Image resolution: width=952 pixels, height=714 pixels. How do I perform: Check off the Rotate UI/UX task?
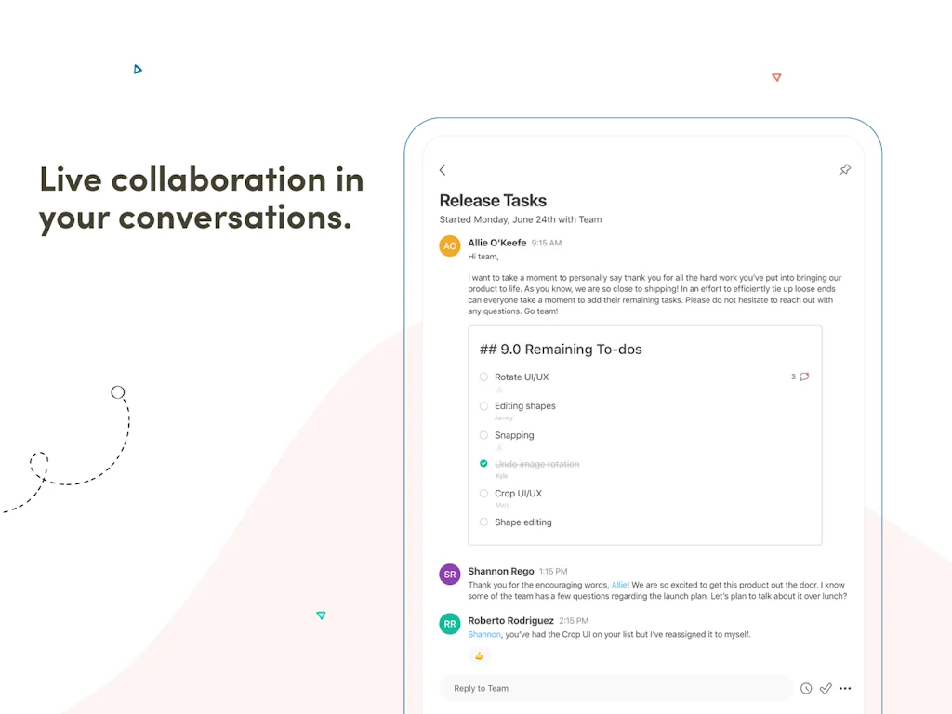click(x=483, y=377)
